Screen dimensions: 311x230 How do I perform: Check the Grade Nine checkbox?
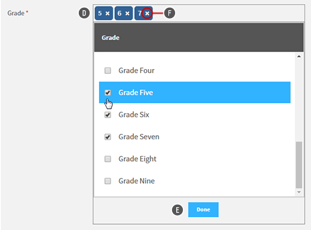click(x=108, y=181)
